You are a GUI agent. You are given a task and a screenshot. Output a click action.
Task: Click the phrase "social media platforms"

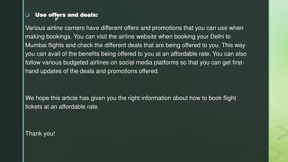pos(148,62)
